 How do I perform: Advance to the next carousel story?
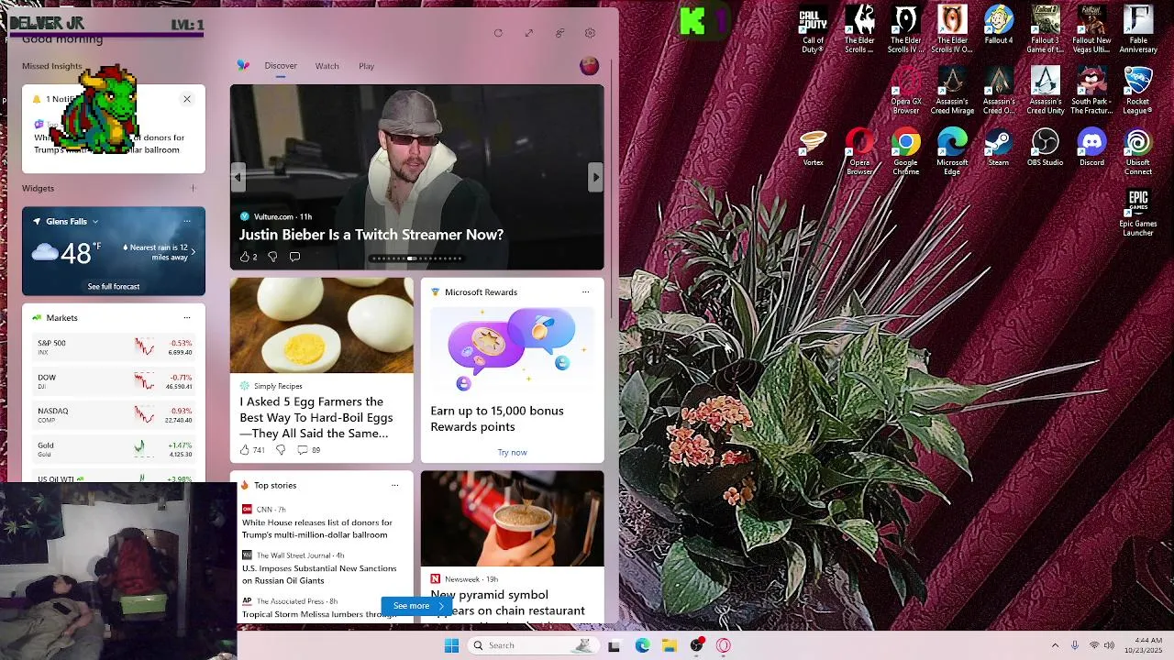tap(595, 177)
